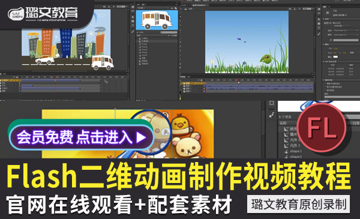Click the red FL Flash badge
The width and height of the screenshot is (360, 219).
[x=322, y=128]
